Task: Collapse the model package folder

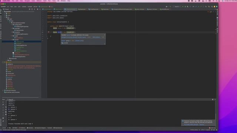Action: [x=11, y=36]
